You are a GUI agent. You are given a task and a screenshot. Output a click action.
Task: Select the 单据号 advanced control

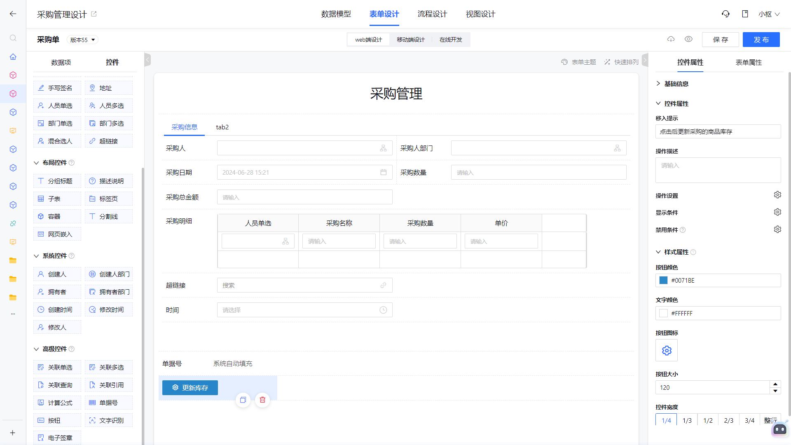(109, 403)
